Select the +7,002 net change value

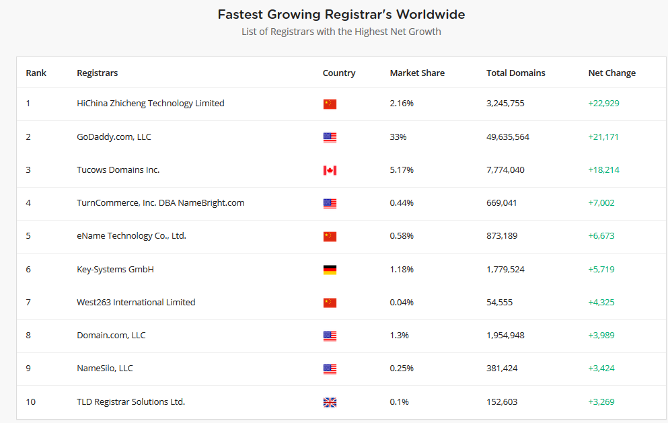[601, 203]
